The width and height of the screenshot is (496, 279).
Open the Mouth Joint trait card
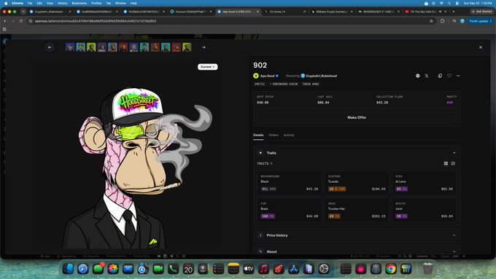[x=425, y=210]
